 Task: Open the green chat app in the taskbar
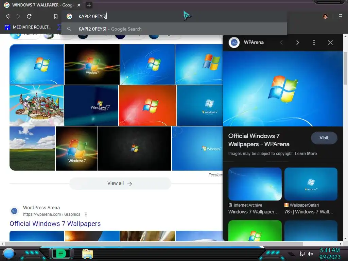[61, 254]
